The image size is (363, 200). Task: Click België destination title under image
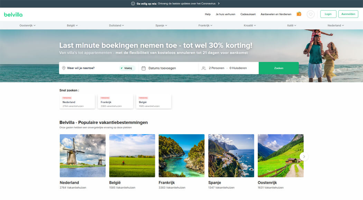[x=115, y=183]
